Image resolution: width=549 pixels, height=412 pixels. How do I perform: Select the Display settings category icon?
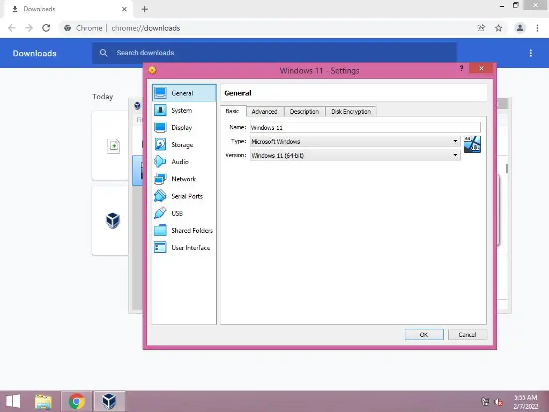pos(160,128)
